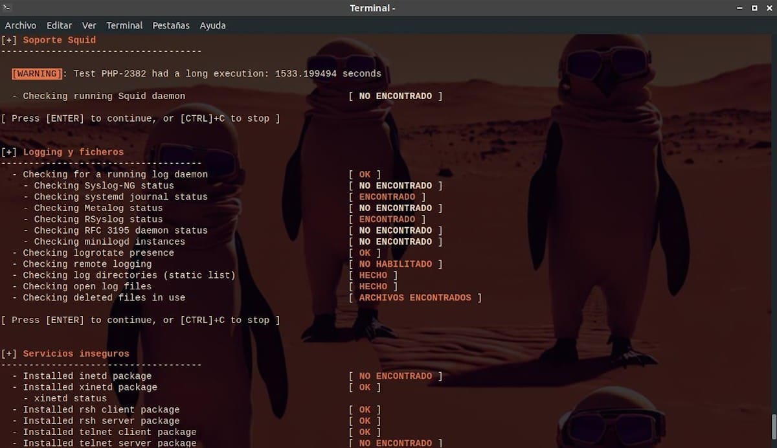Open the Terminal menu
Viewport: 777px width, 448px height.
click(124, 25)
